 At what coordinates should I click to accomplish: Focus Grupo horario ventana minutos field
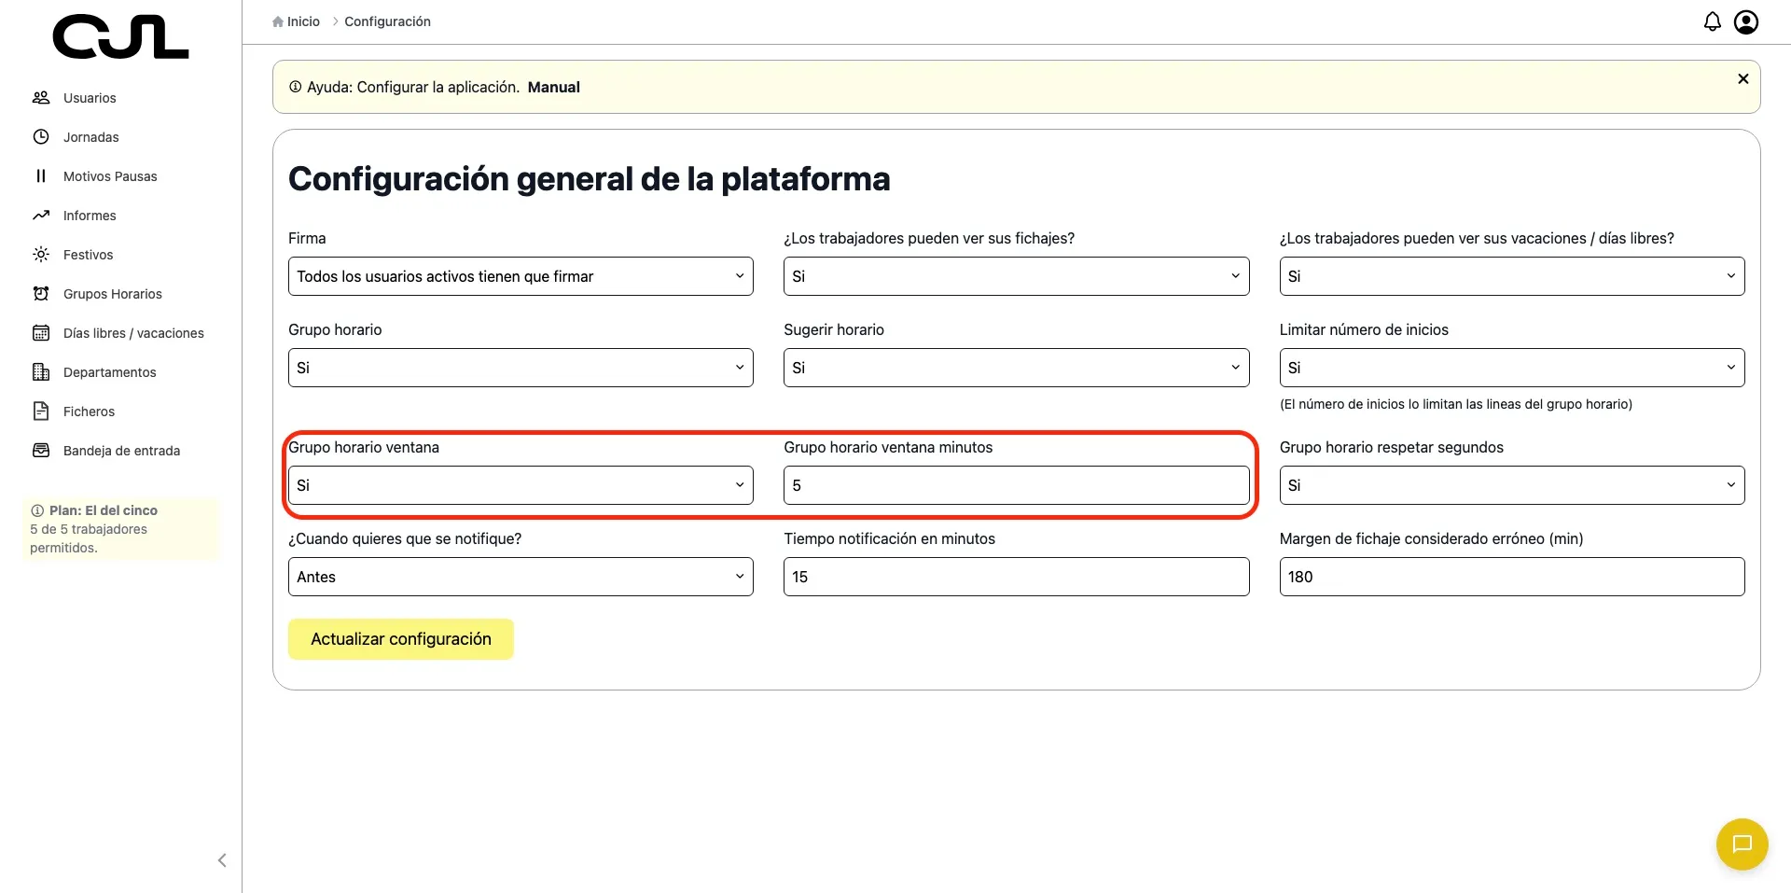point(1016,485)
